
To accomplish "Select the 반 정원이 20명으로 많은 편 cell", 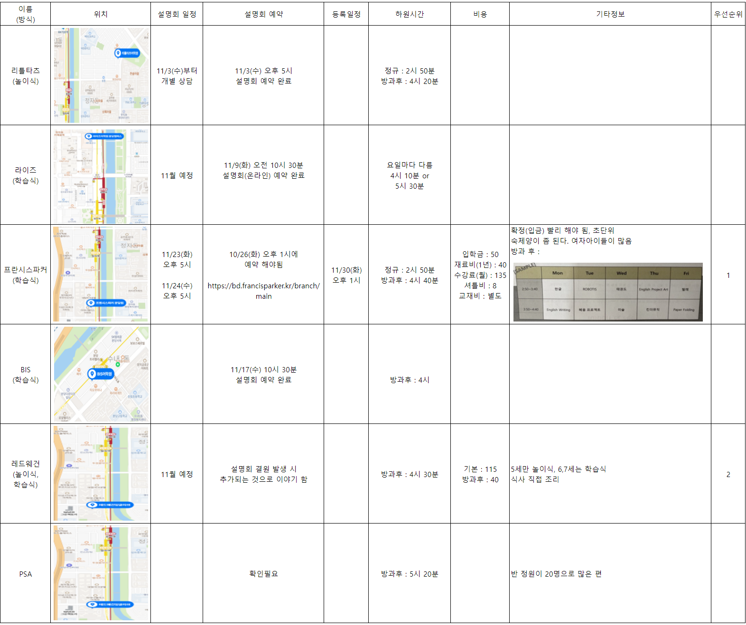I will [x=610, y=573].
